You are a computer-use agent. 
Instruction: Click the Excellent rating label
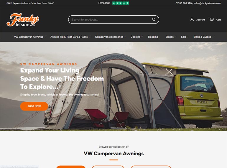click(104, 3)
